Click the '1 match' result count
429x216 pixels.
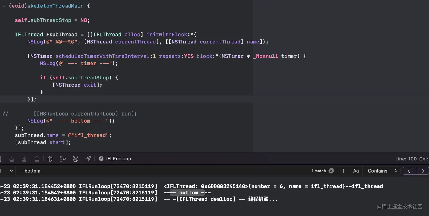[x=319, y=171]
